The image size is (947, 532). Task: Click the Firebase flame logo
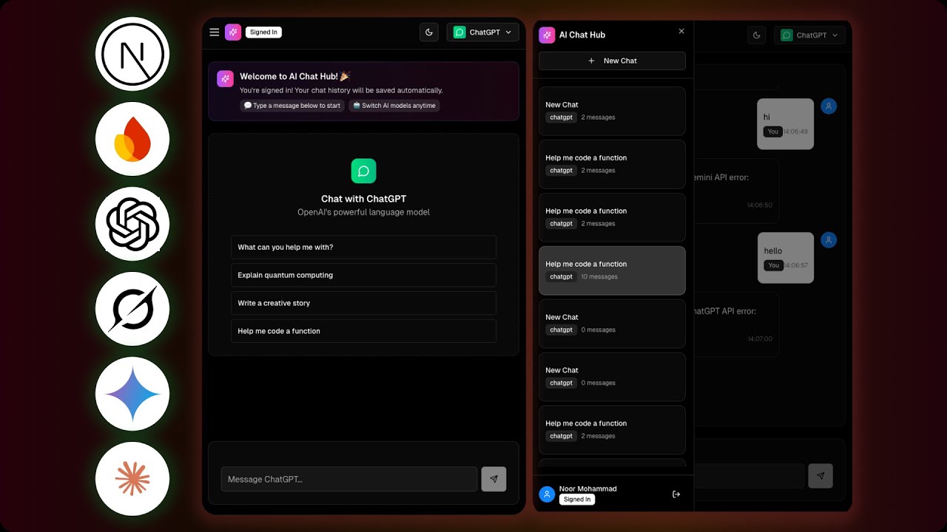[x=132, y=139]
